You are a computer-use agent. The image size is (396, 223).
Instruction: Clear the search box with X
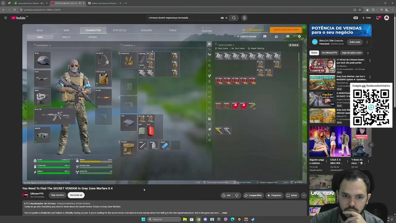tap(226, 18)
